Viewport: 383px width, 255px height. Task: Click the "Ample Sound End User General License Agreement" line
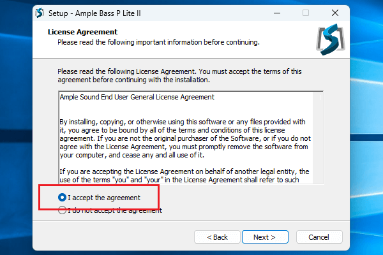point(137,97)
